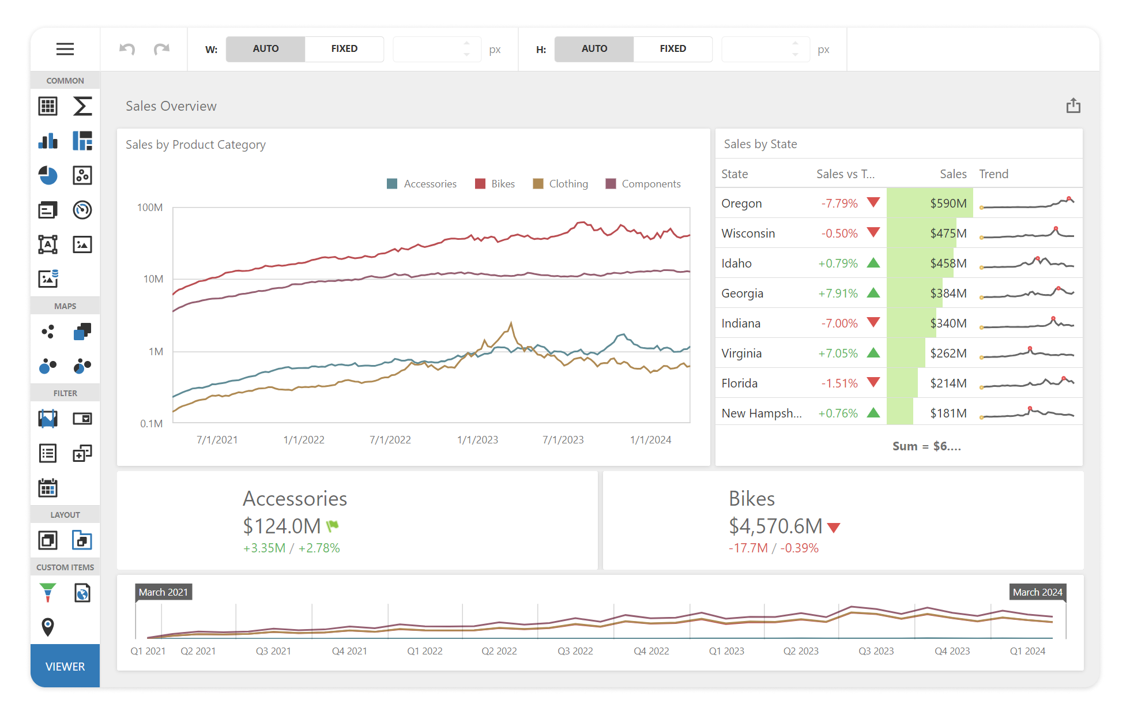Add a Tree View filter item
This screenshot has width=1130, height=715.
click(82, 453)
